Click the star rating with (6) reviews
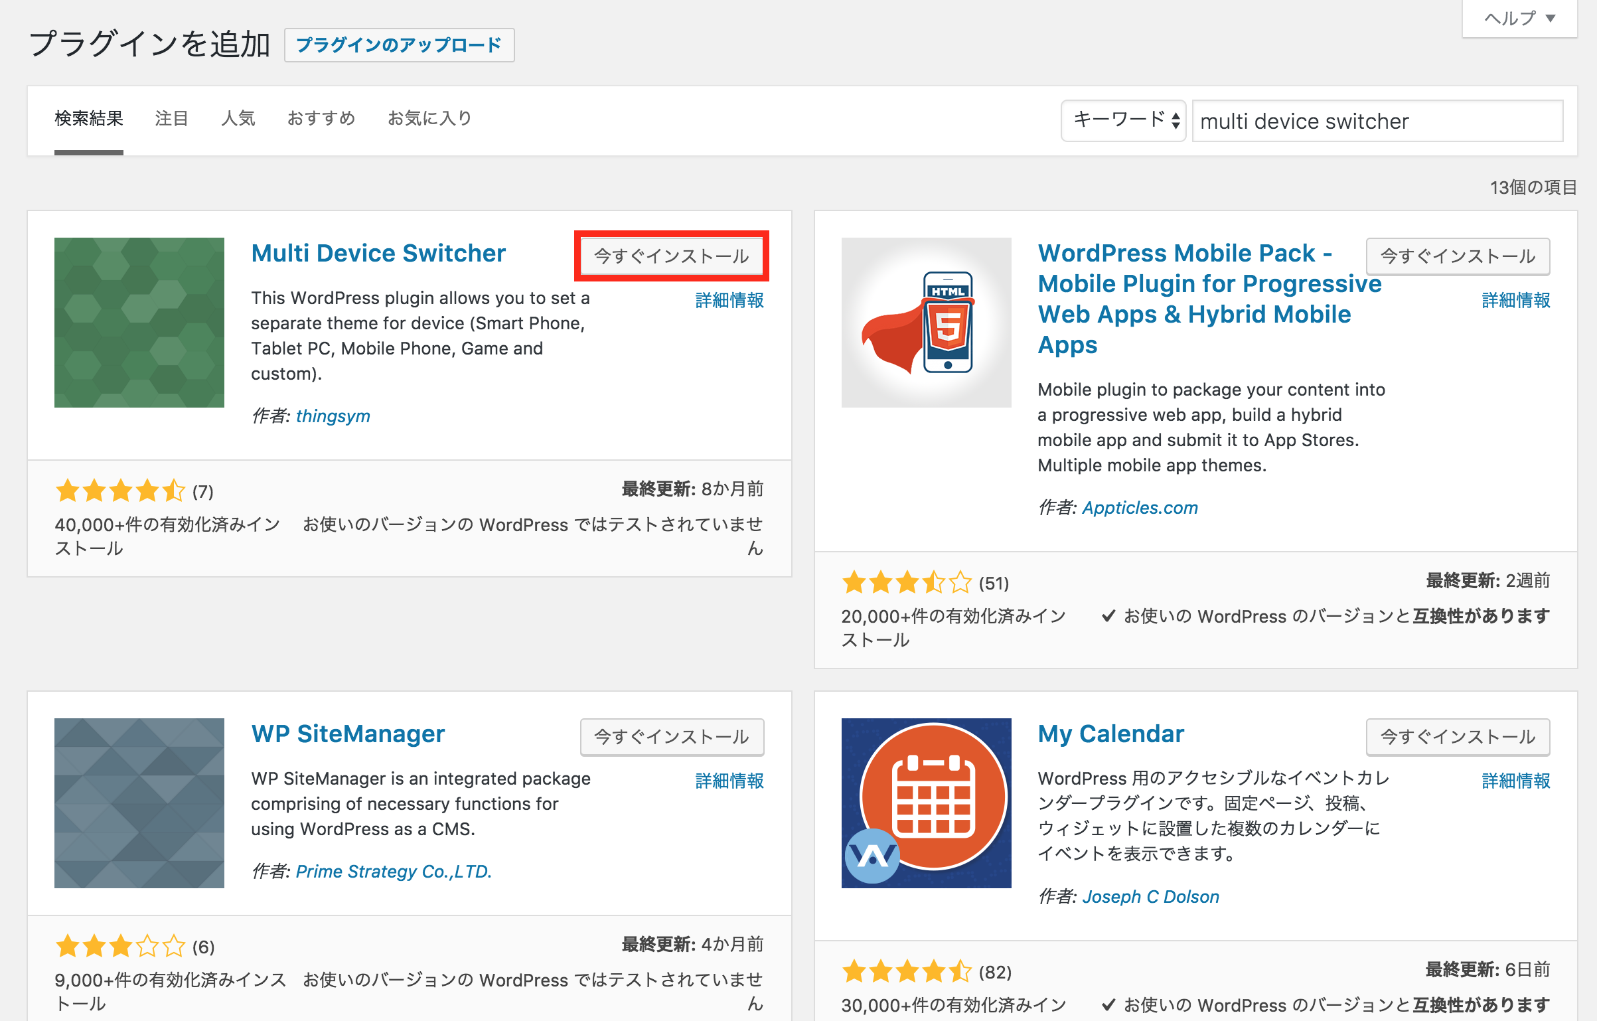Viewport: 1597px width, 1021px height. [x=120, y=947]
